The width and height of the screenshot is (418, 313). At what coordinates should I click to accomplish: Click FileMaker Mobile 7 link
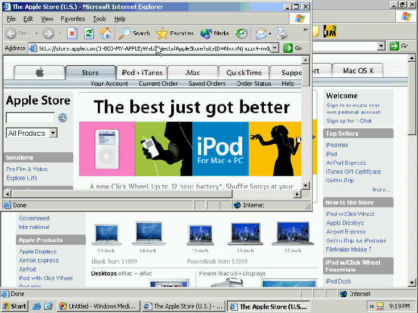(349, 249)
